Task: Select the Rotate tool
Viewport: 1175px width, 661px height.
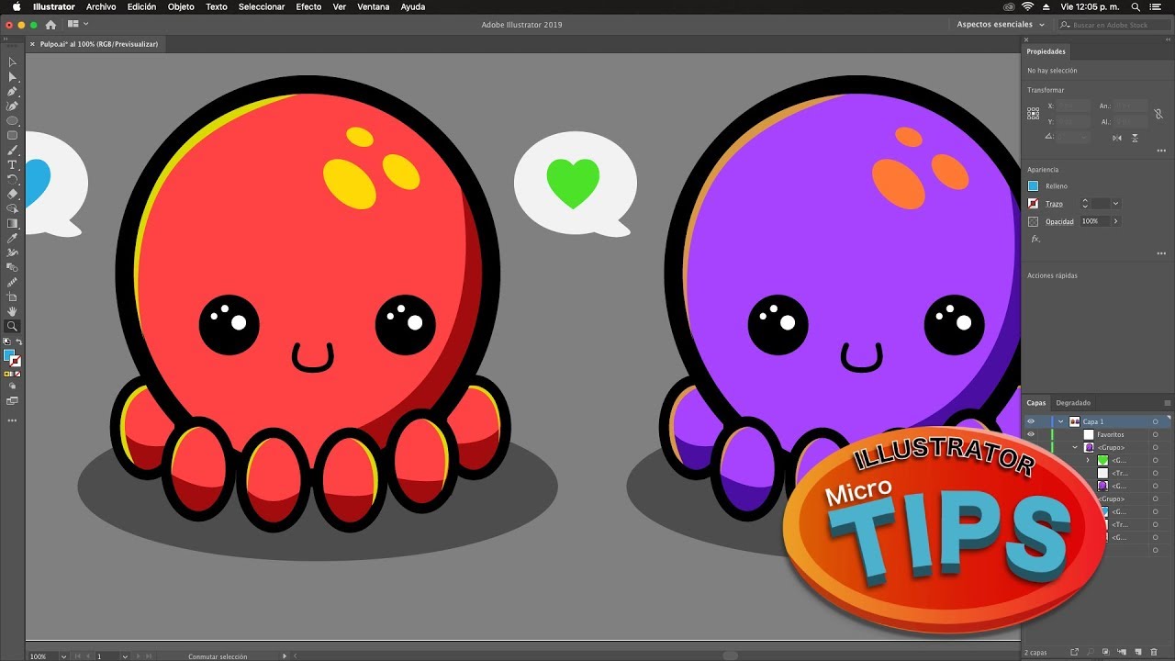Action: point(12,179)
